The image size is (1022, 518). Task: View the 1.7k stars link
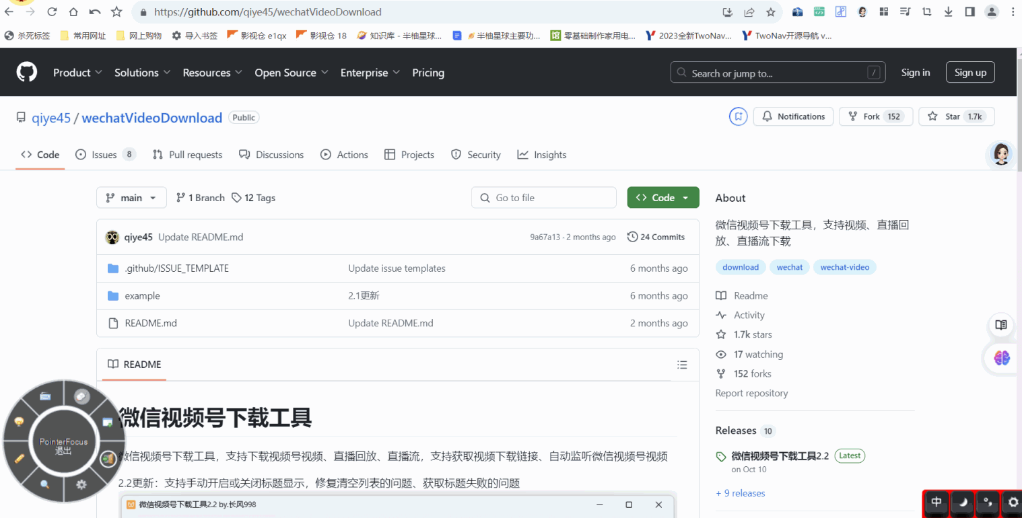pyautogui.click(x=744, y=334)
